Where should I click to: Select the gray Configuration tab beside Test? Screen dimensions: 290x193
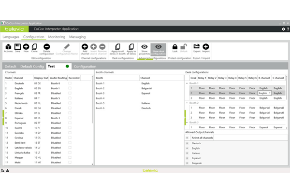pos(85,67)
